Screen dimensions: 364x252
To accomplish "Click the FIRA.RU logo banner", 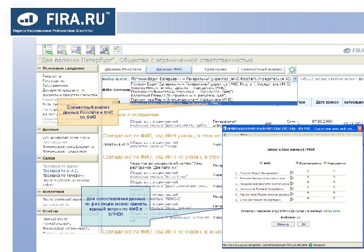I will click(x=63, y=22).
